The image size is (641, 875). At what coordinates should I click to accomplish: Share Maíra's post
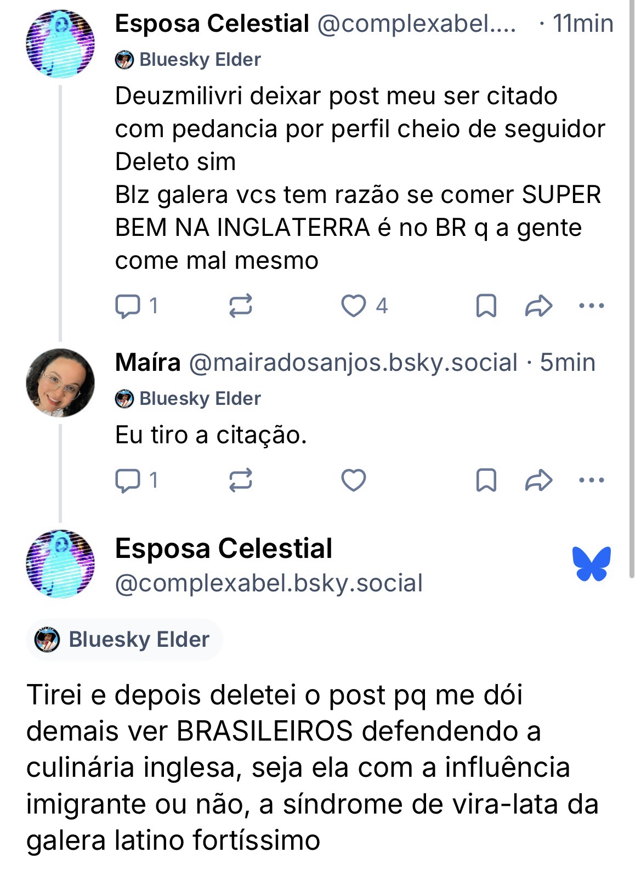pos(538,481)
